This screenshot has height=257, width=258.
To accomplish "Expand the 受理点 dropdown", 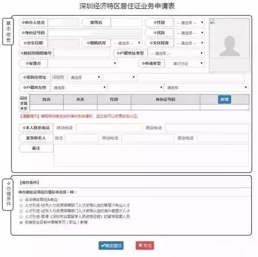I will [x=83, y=63].
